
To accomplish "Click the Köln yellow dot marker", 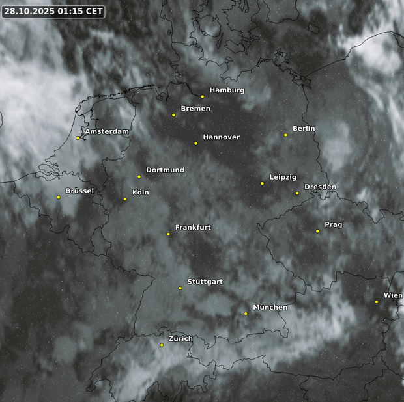I will point(125,199).
